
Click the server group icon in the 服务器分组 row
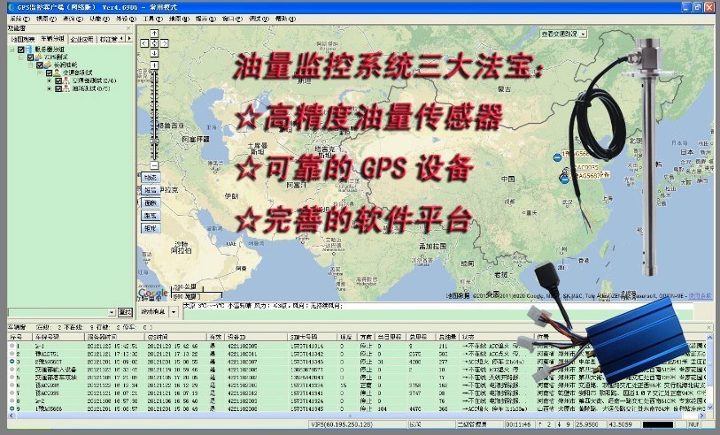click(28, 50)
